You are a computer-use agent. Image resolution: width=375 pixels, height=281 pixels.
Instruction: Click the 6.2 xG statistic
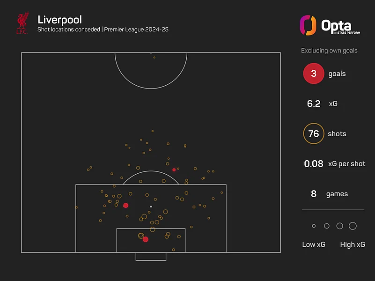point(322,104)
